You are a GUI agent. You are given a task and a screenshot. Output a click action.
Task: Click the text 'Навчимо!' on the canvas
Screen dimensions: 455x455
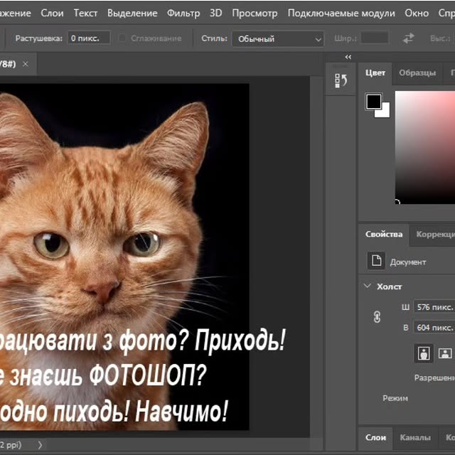182,411
